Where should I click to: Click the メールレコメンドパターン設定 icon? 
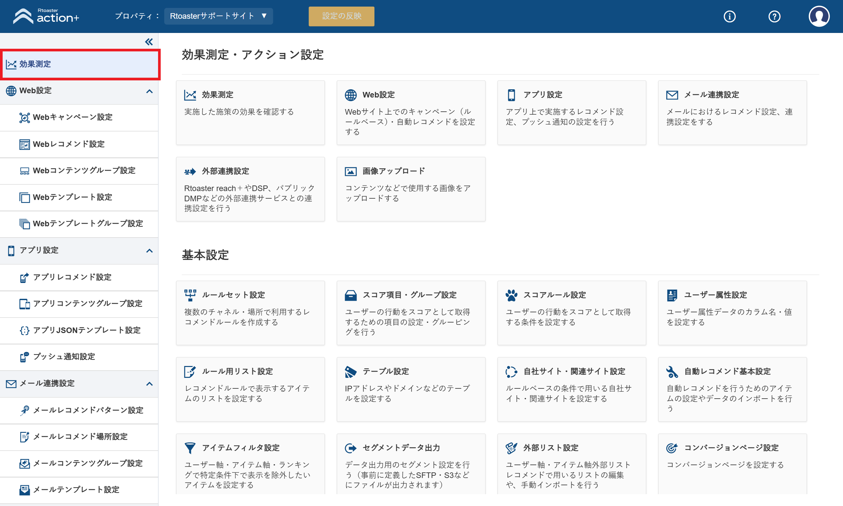click(25, 410)
